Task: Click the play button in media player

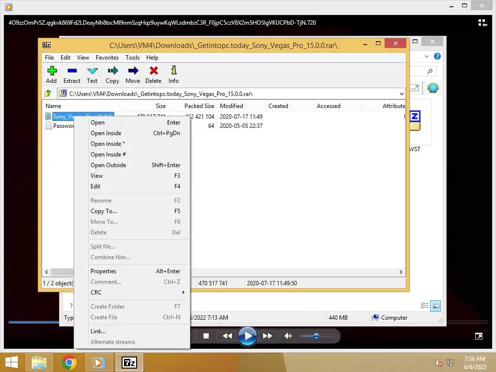Action: pyautogui.click(x=248, y=336)
